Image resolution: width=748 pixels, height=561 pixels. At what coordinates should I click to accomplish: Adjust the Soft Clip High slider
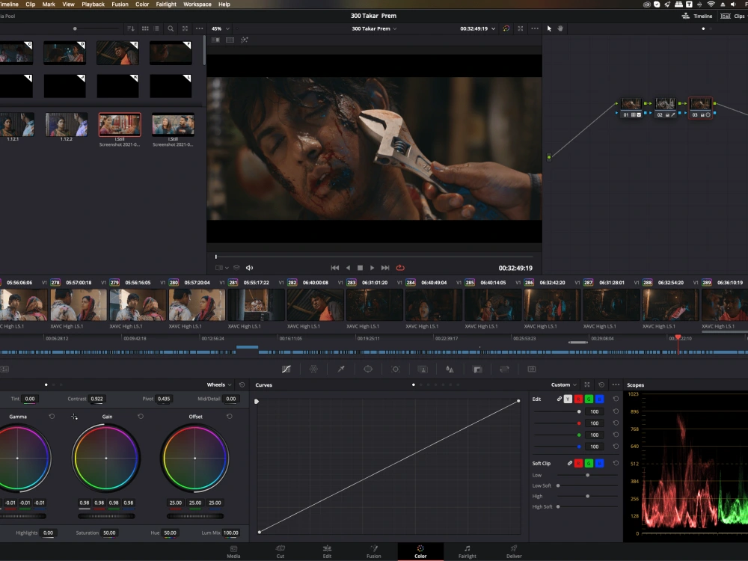pos(588,496)
